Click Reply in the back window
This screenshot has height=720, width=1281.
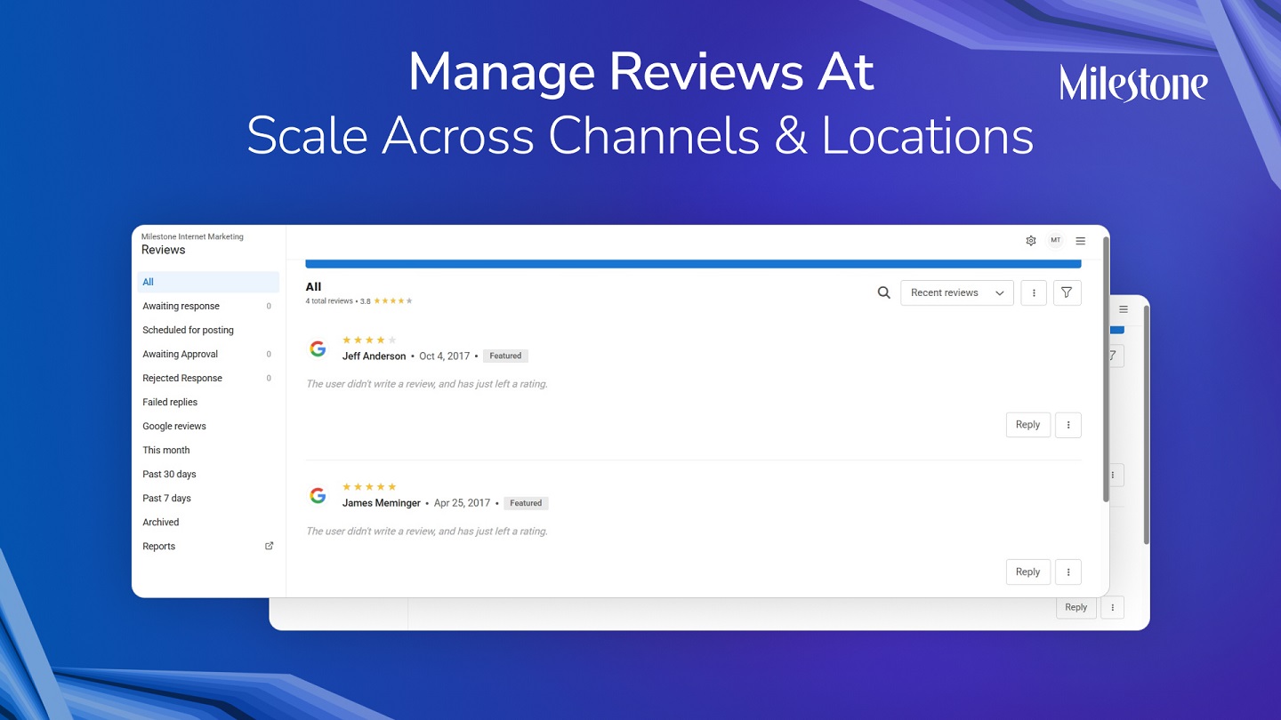(1076, 607)
